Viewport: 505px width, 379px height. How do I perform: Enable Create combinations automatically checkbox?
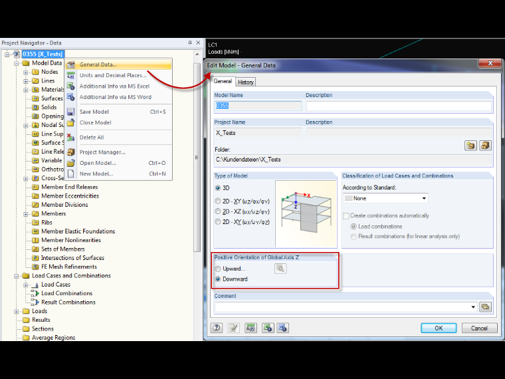pyautogui.click(x=346, y=215)
